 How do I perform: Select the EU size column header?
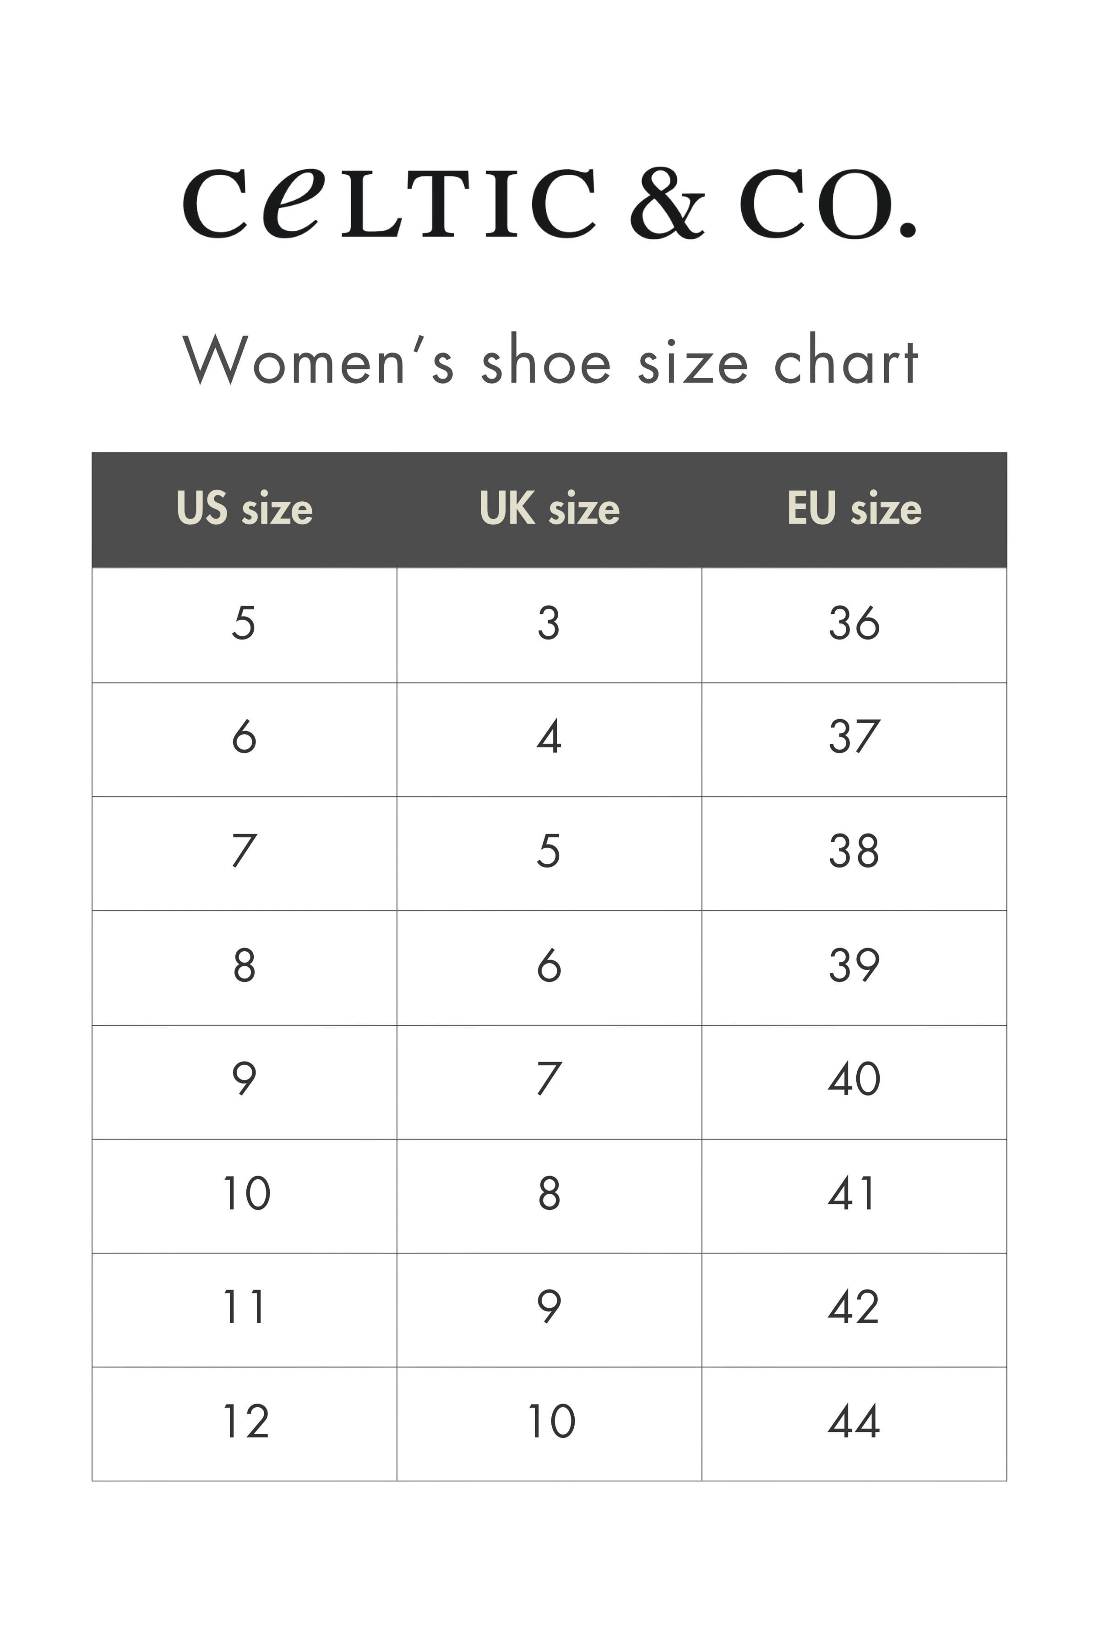pyautogui.click(x=854, y=509)
